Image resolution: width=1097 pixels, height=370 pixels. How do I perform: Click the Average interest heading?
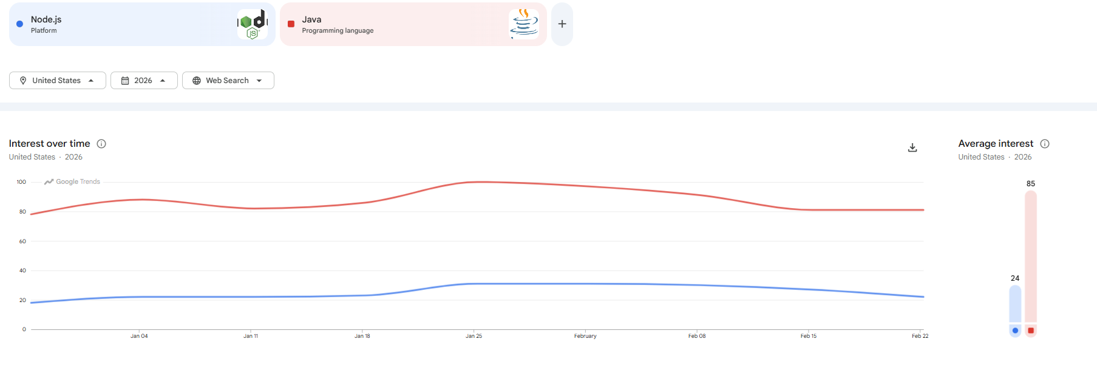(996, 144)
